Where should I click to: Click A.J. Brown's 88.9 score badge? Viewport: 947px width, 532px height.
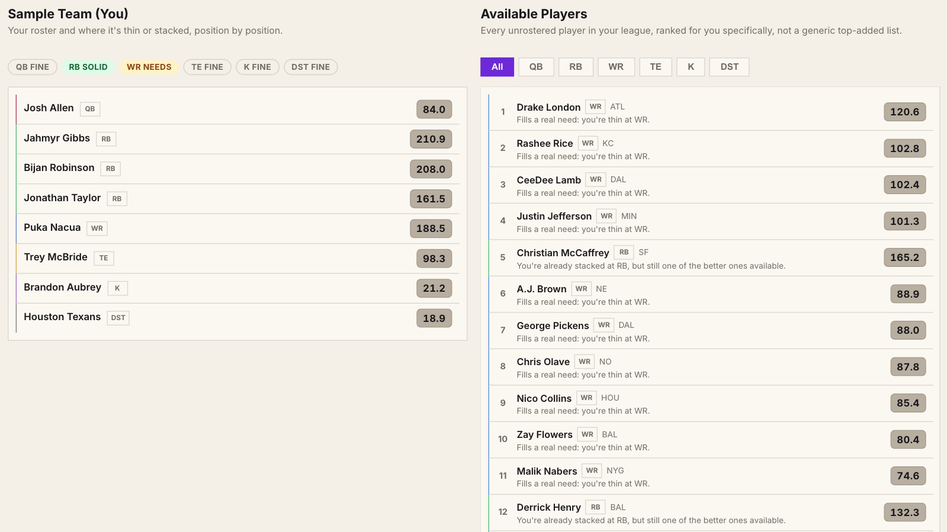pyautogui.click(x=908, y=294)
